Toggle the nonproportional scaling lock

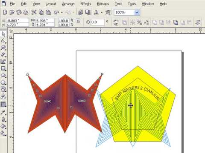tap(79, 21)
